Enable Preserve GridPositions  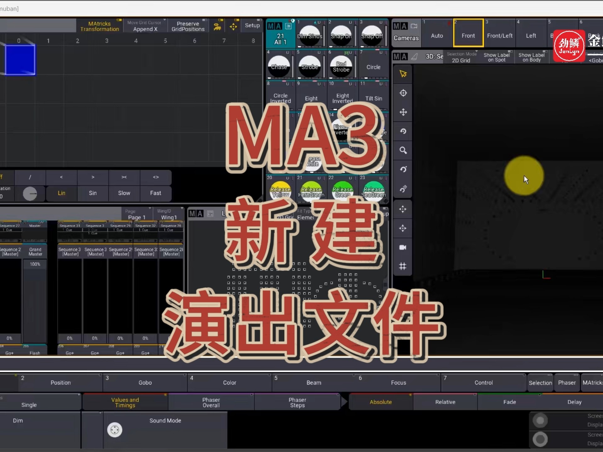(x=188, y=26)
